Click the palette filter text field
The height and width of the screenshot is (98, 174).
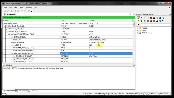pyautogui.click(x=156, y=24)
